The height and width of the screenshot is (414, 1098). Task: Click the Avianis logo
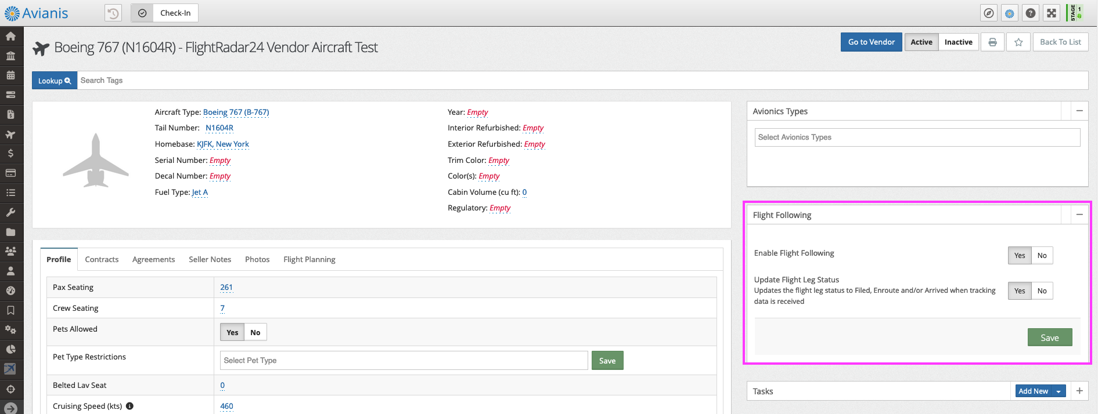pos(36,13)
